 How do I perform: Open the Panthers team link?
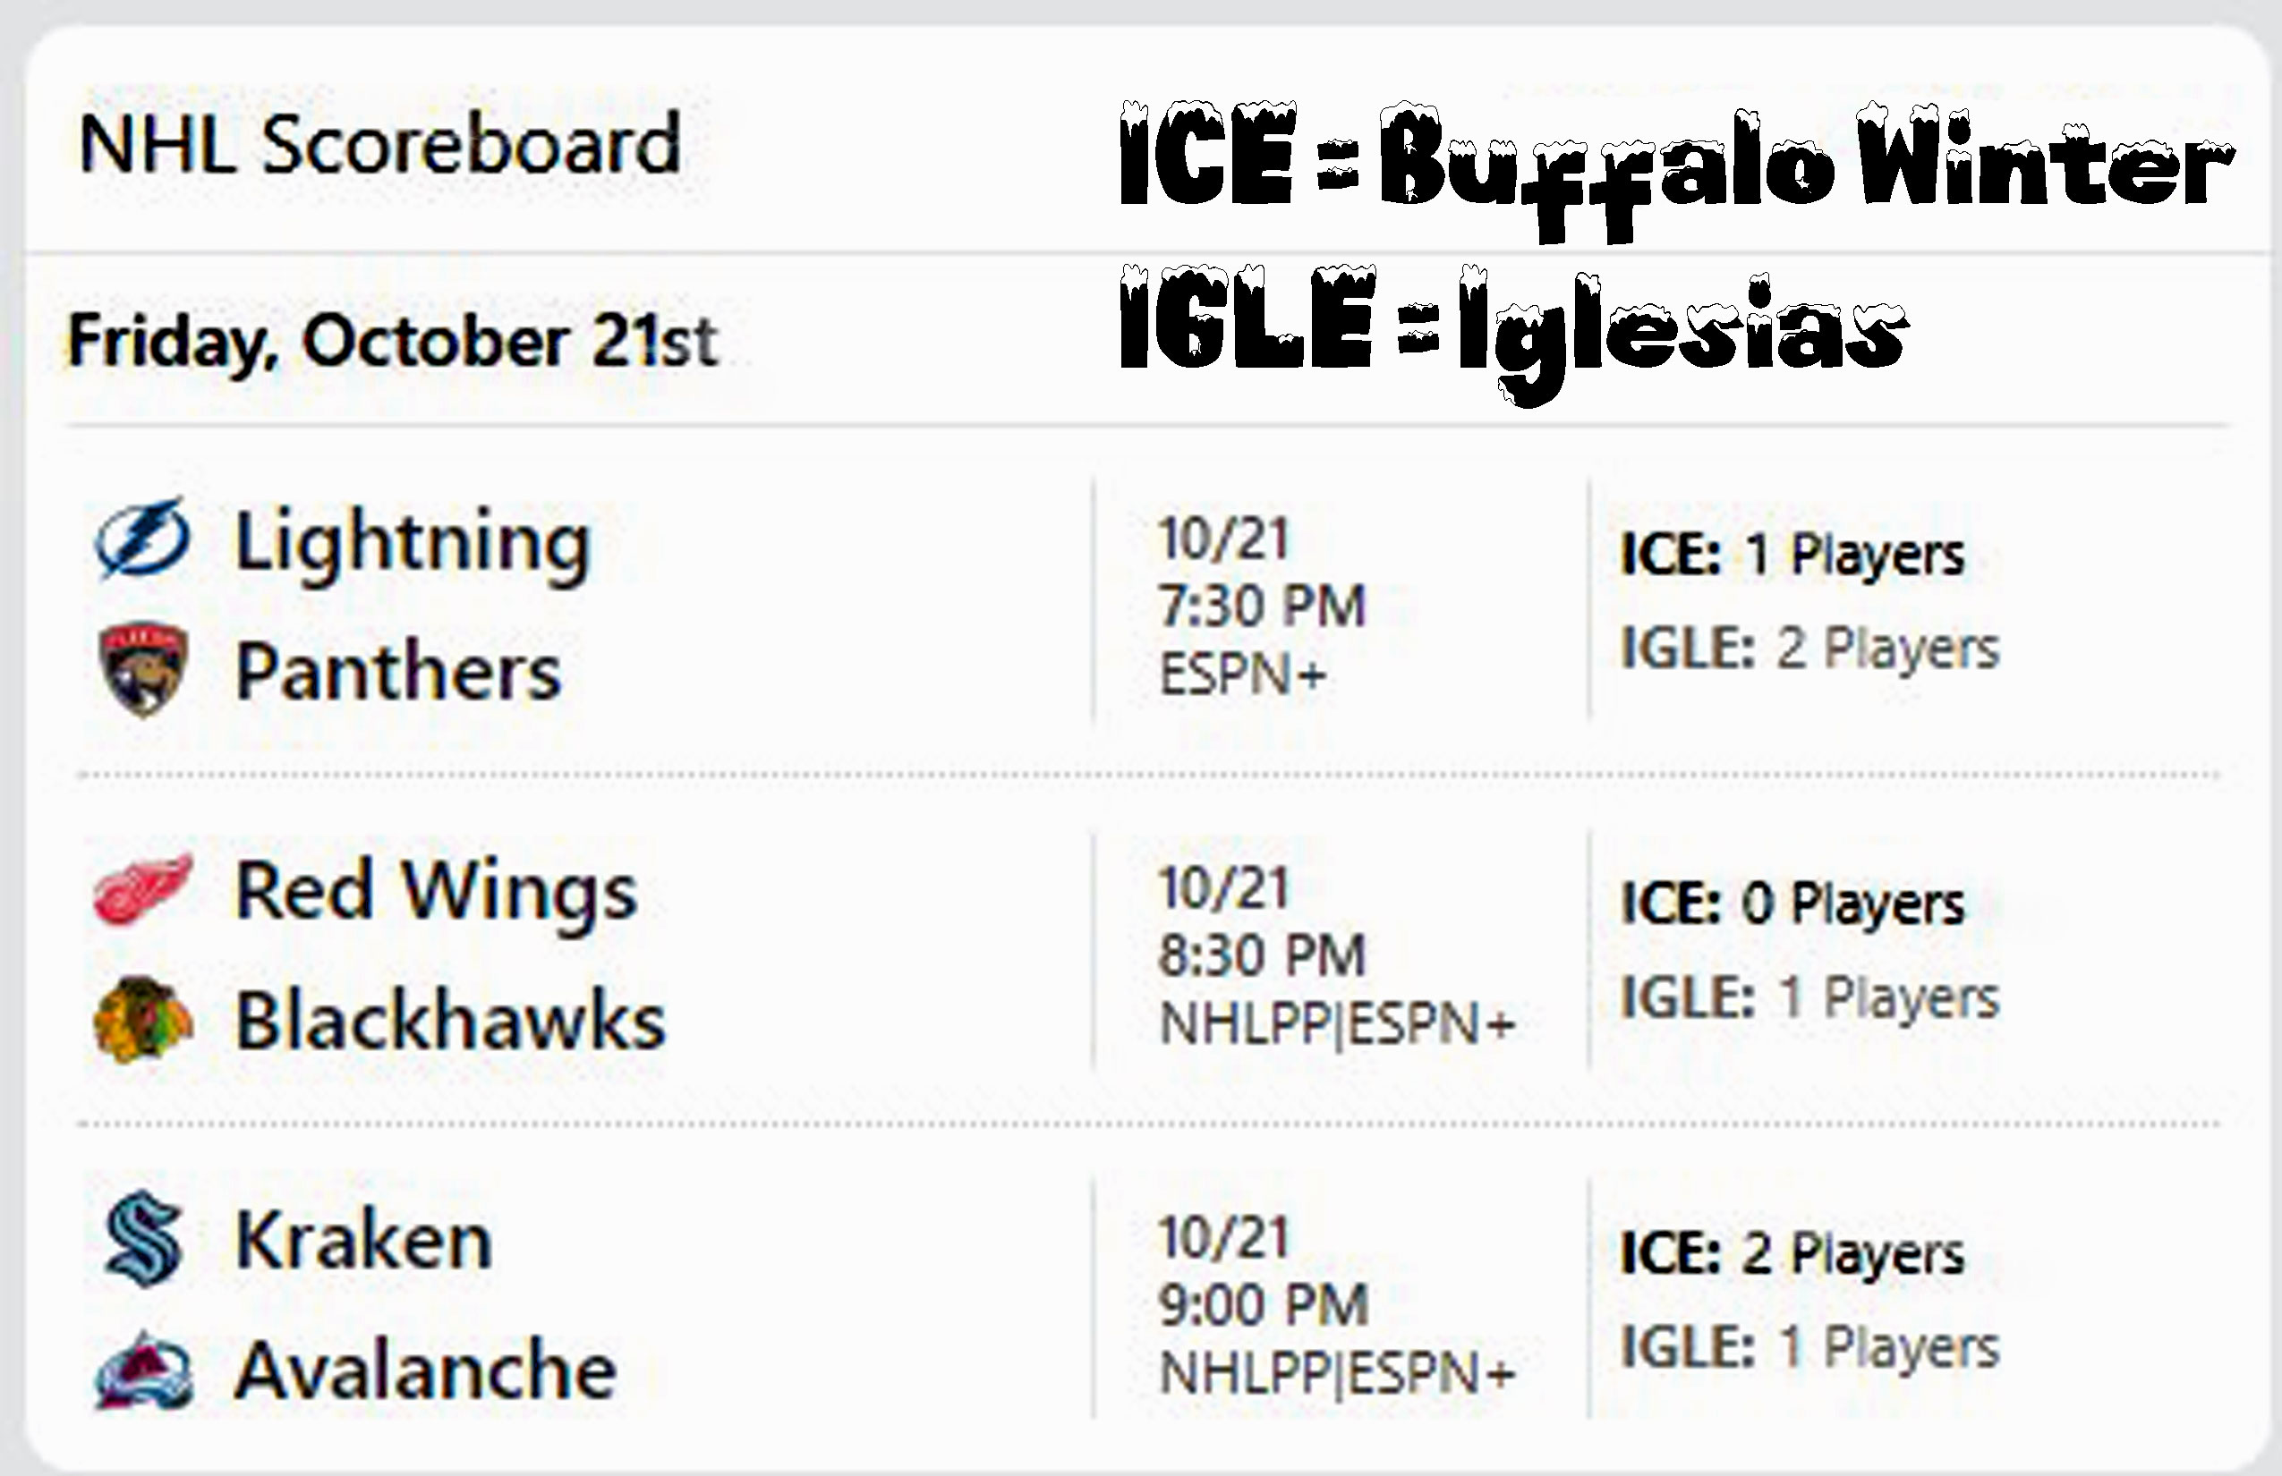398,671
